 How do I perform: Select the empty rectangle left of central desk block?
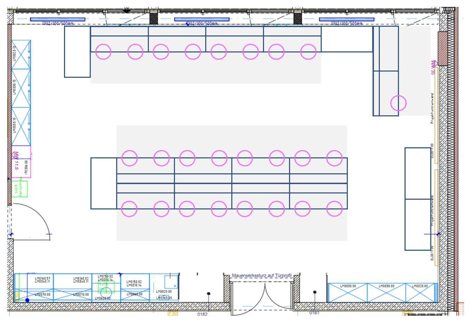(x=103, y=183)
